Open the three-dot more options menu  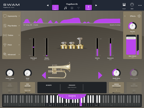pos(140,5)
